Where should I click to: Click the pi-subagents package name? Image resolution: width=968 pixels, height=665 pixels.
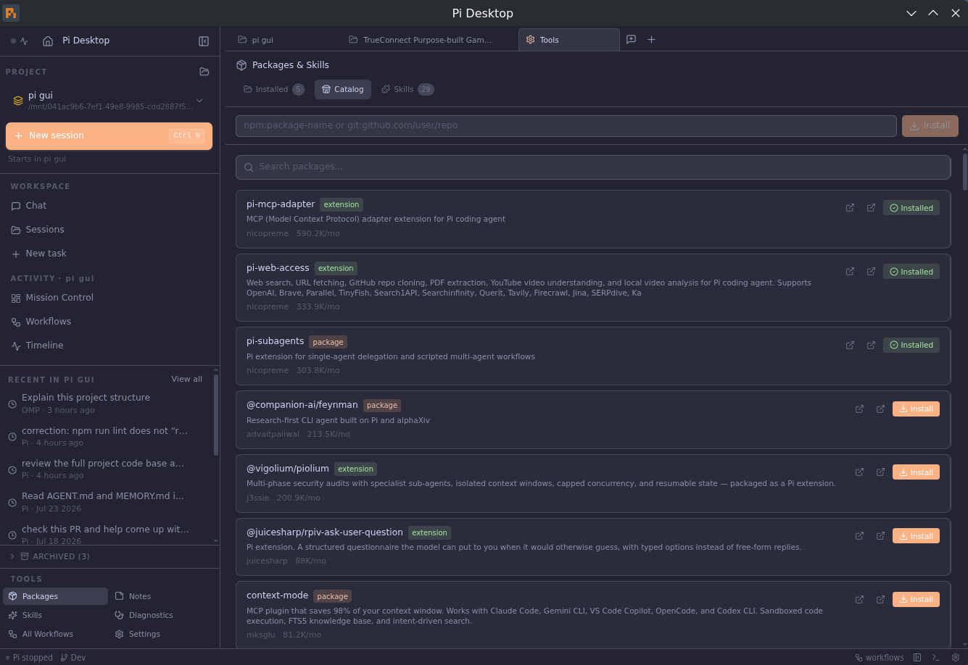[x=276, y=341]
